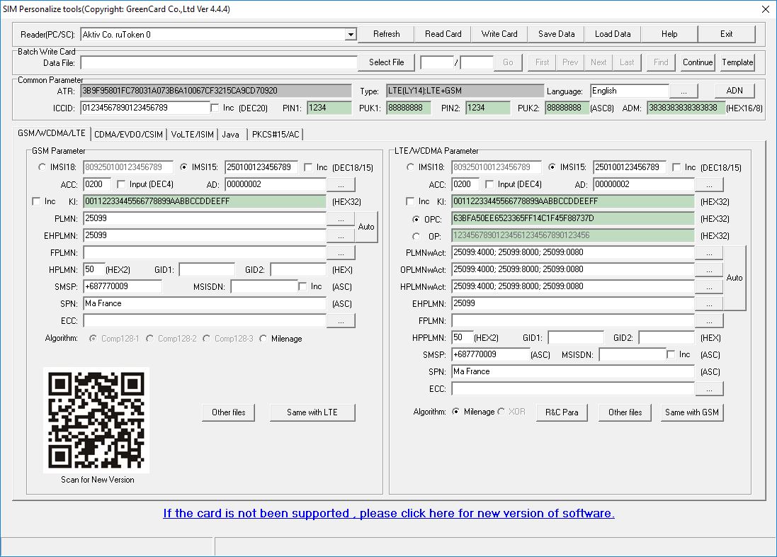777x557 pixels.
Task: Choose the OP radio button in LTE
Action: pyautogui.click(x=416, y=236)
